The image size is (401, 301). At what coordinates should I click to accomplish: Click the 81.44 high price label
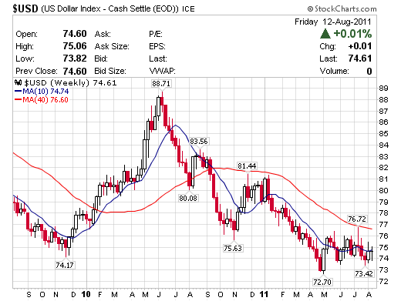coord(247,166)
